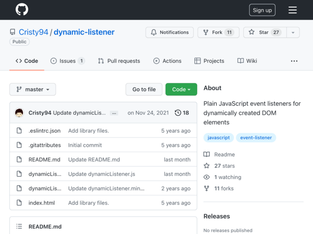Open dynamicLis... file updated last month
This screenshot has width=313, height=234.
coord(45,174)
